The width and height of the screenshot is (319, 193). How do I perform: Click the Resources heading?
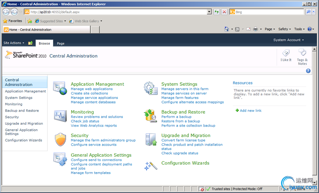[242, 83]
